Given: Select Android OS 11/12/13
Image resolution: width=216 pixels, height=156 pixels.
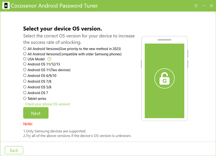Looking at the screenshot, I should (x=25, y=64).
